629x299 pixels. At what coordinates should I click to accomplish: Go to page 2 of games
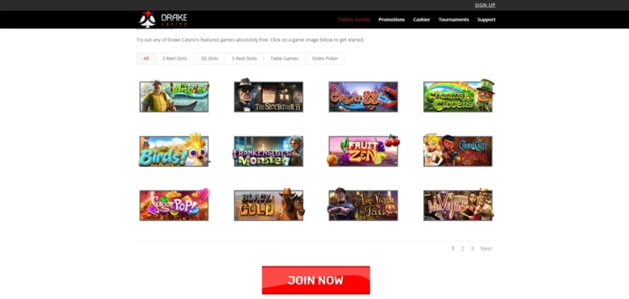click(x=463, y=249)
